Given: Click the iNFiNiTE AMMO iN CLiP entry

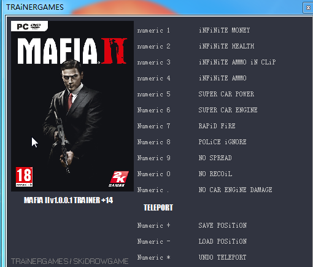Looking at the screenshot, I should tap(237, 62).
